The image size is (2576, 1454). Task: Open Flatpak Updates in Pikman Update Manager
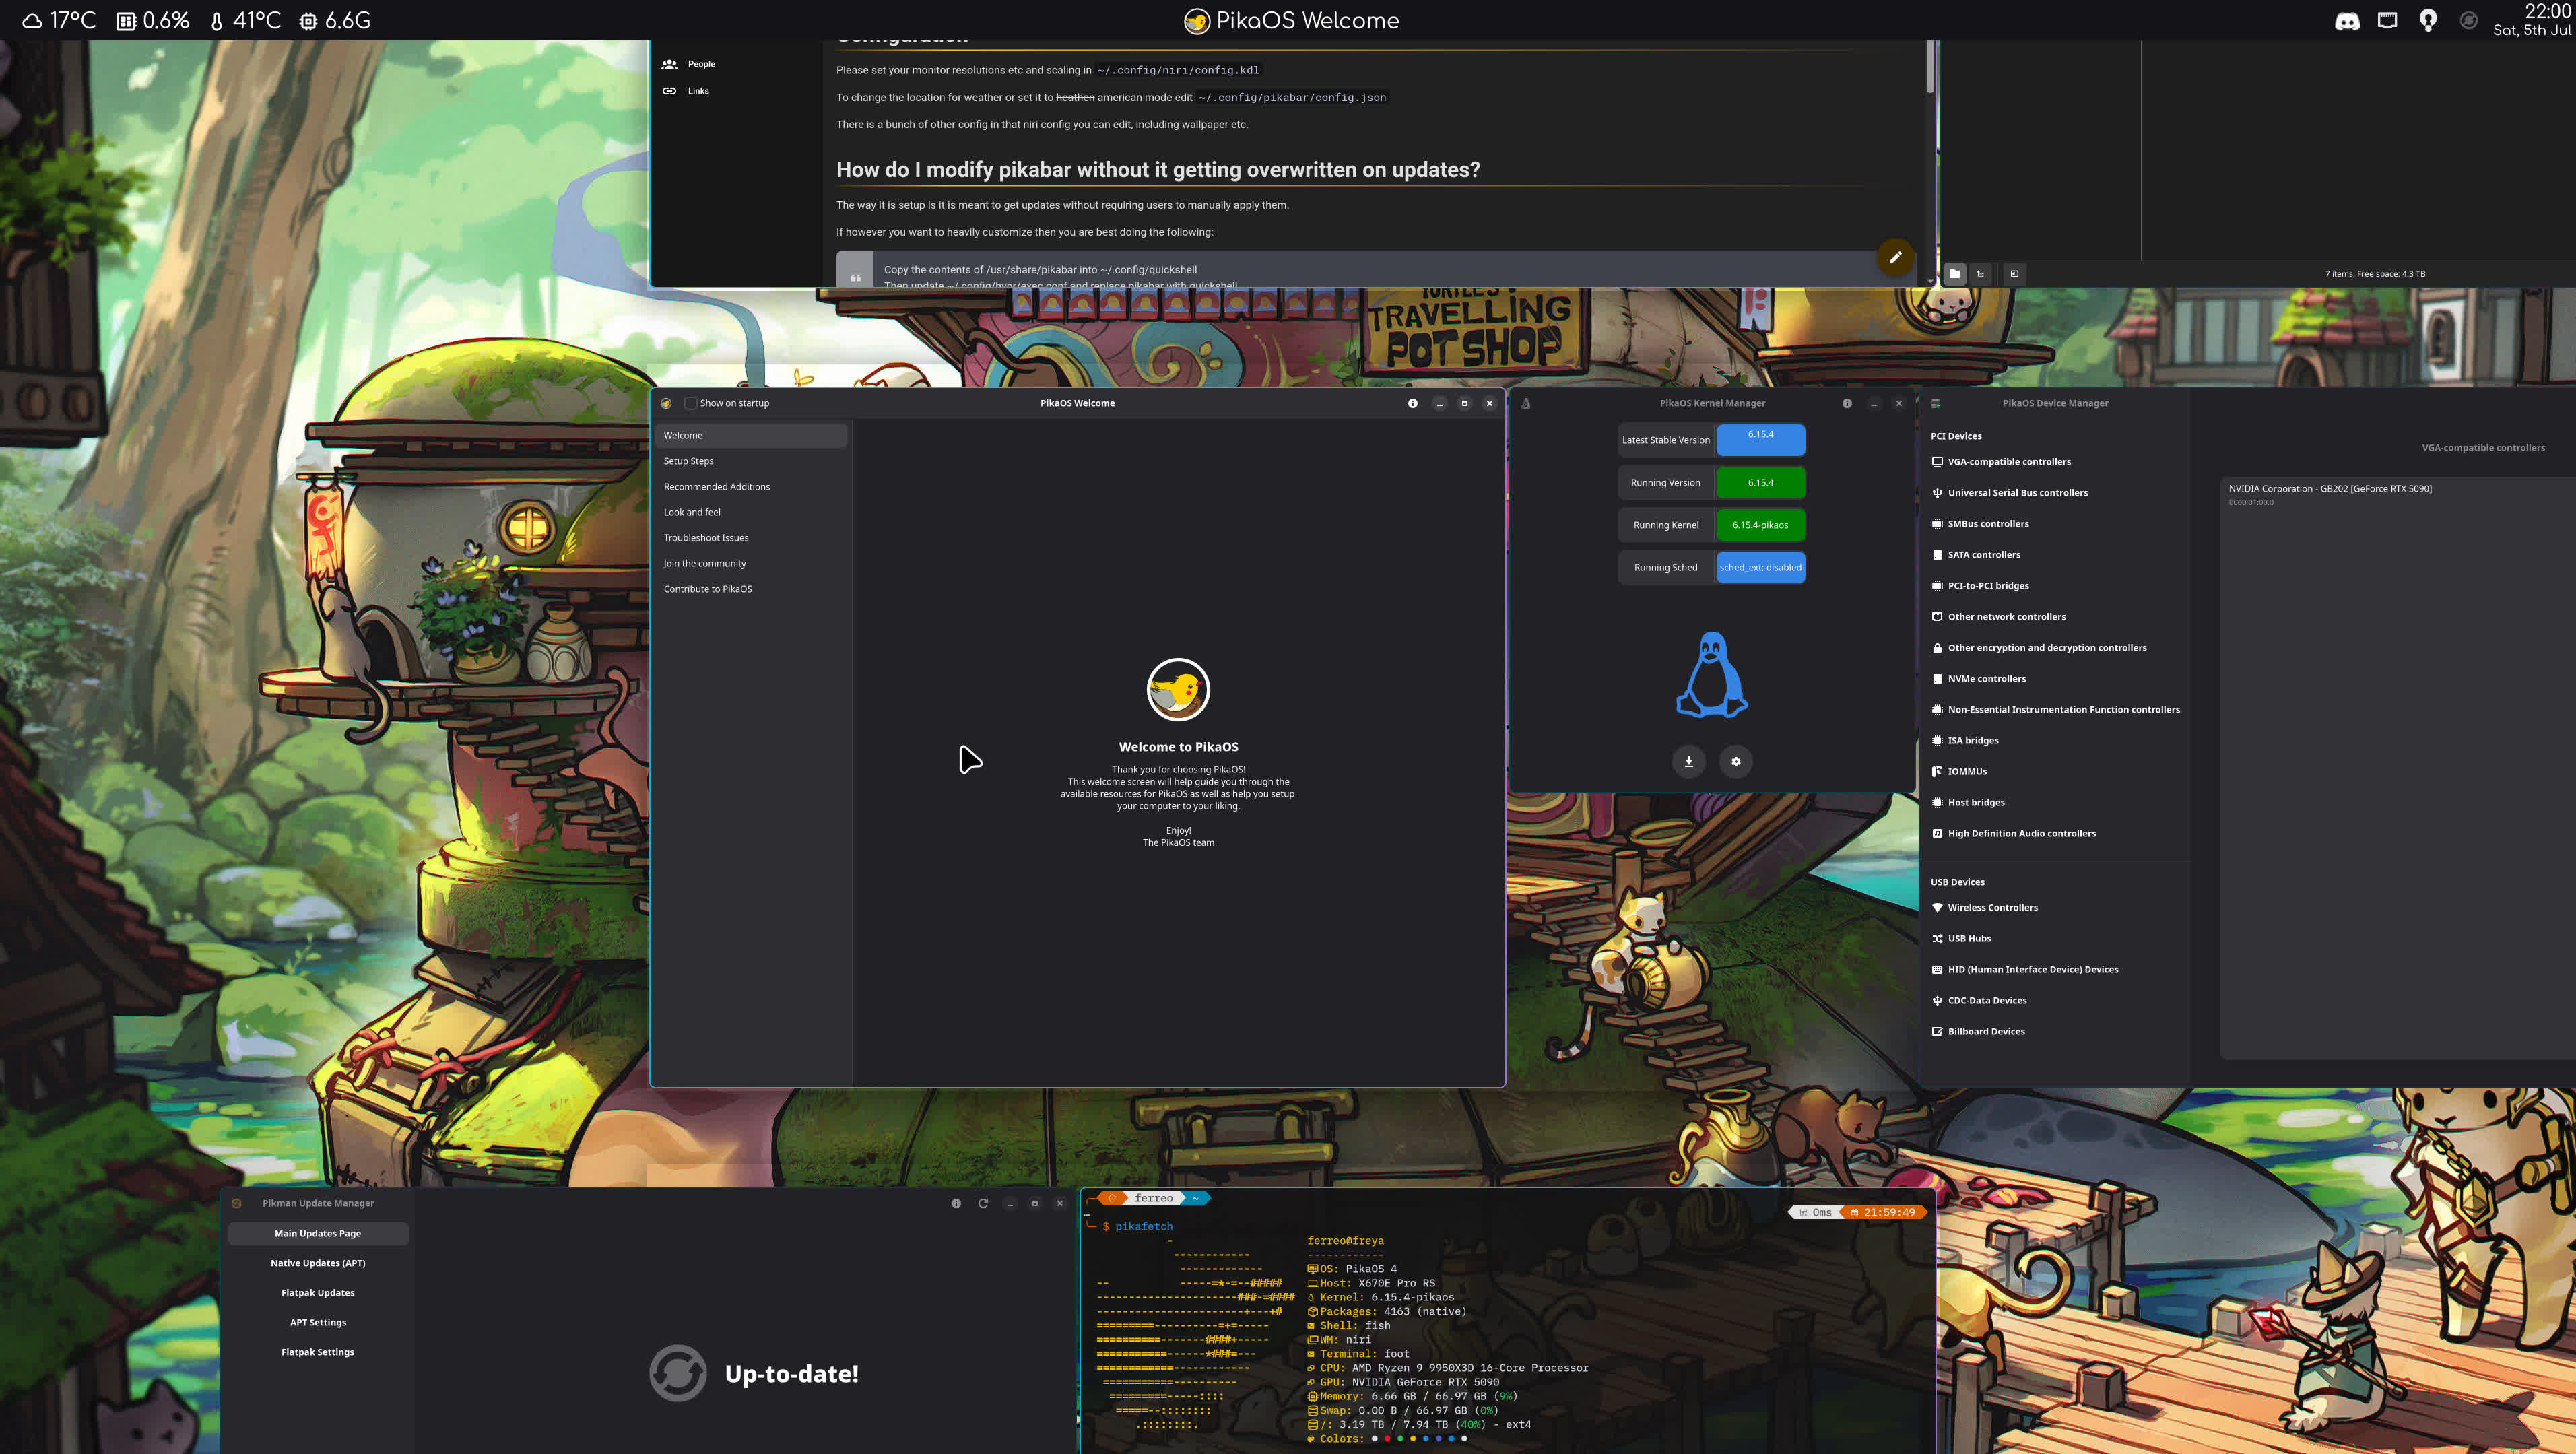pyautogui.click(x=317, y=1292)
